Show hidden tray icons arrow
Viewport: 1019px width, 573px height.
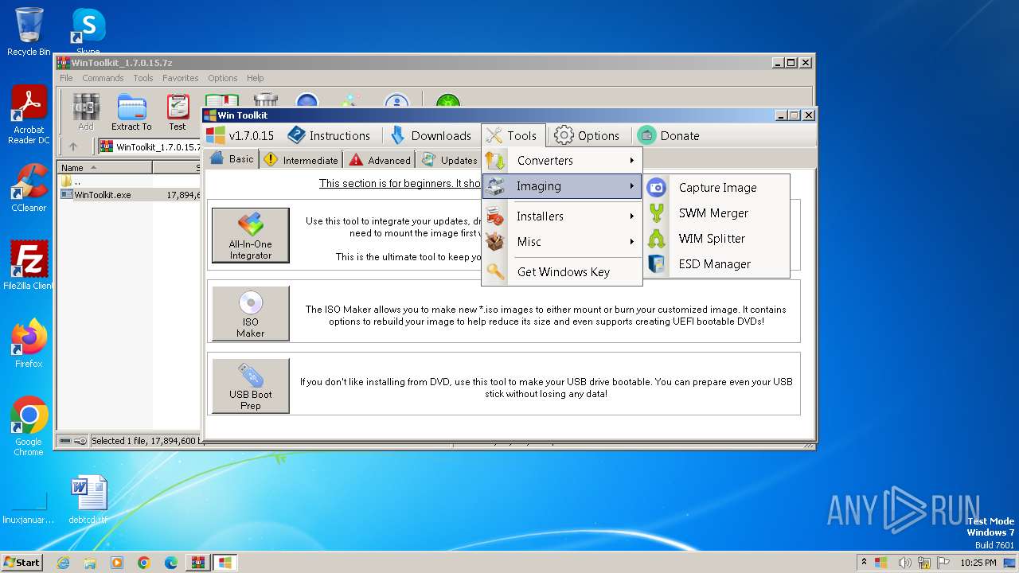pos(864,563)
